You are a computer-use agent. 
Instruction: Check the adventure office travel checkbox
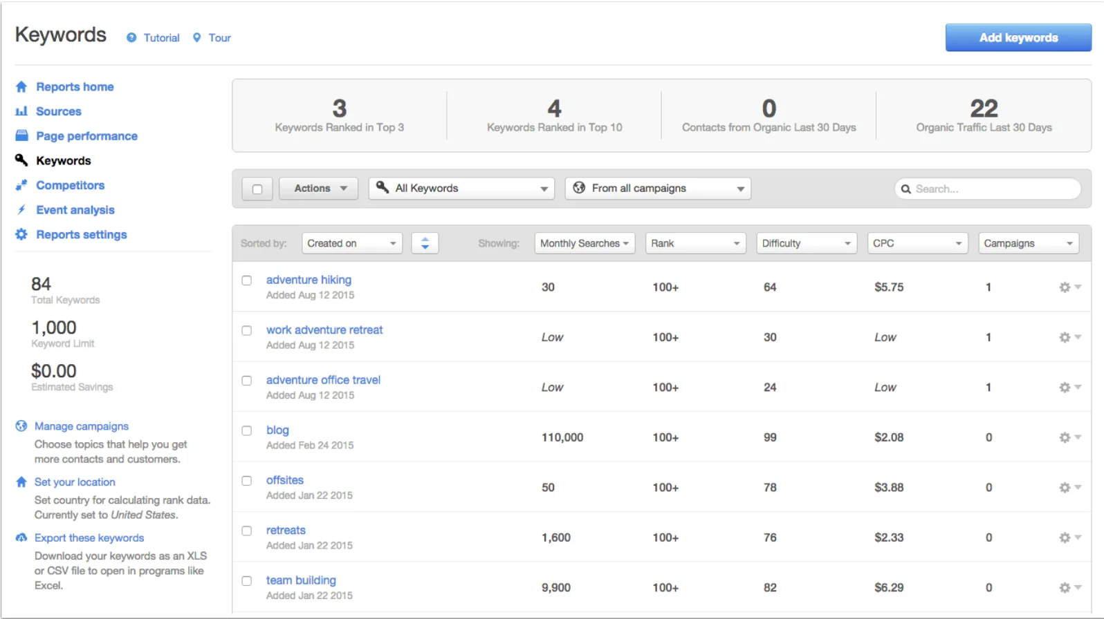coord(246,381)
